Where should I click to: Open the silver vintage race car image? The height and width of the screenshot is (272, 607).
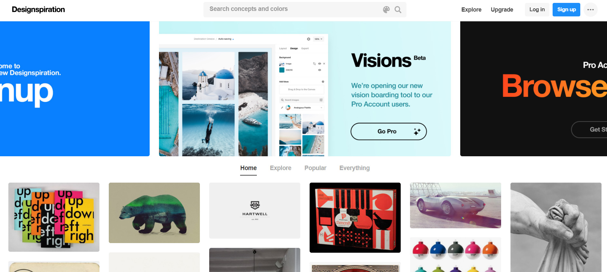point(455,205)
